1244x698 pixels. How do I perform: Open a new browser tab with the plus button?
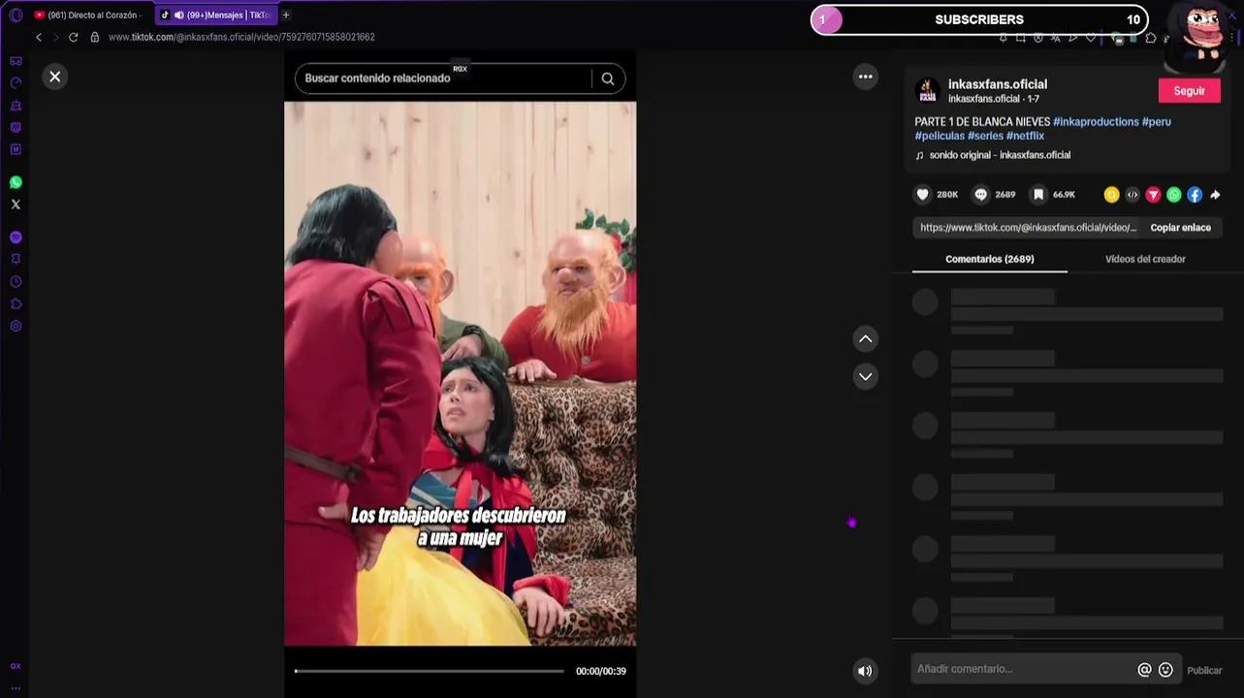(x=286, y=16)
